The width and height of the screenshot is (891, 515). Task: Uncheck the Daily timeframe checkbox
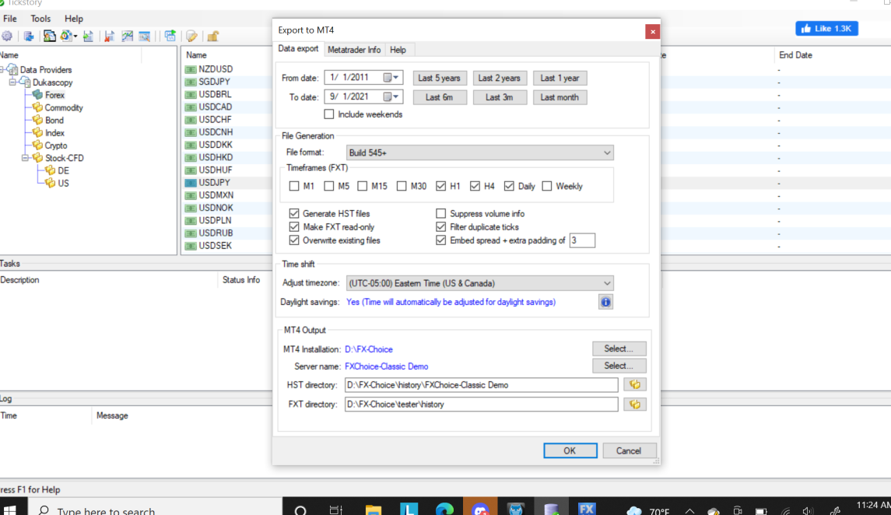(x=509, y=186)
